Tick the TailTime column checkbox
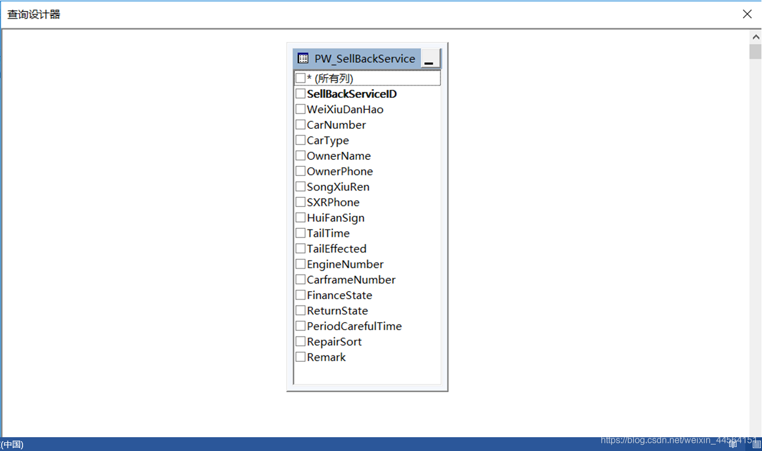 tap(301, 233)
